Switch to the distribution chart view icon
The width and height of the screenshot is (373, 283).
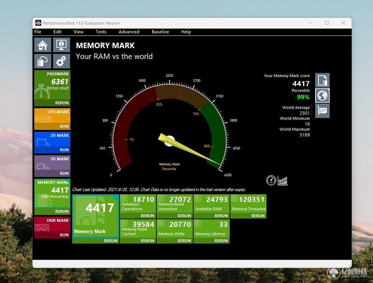click(283, 181)
